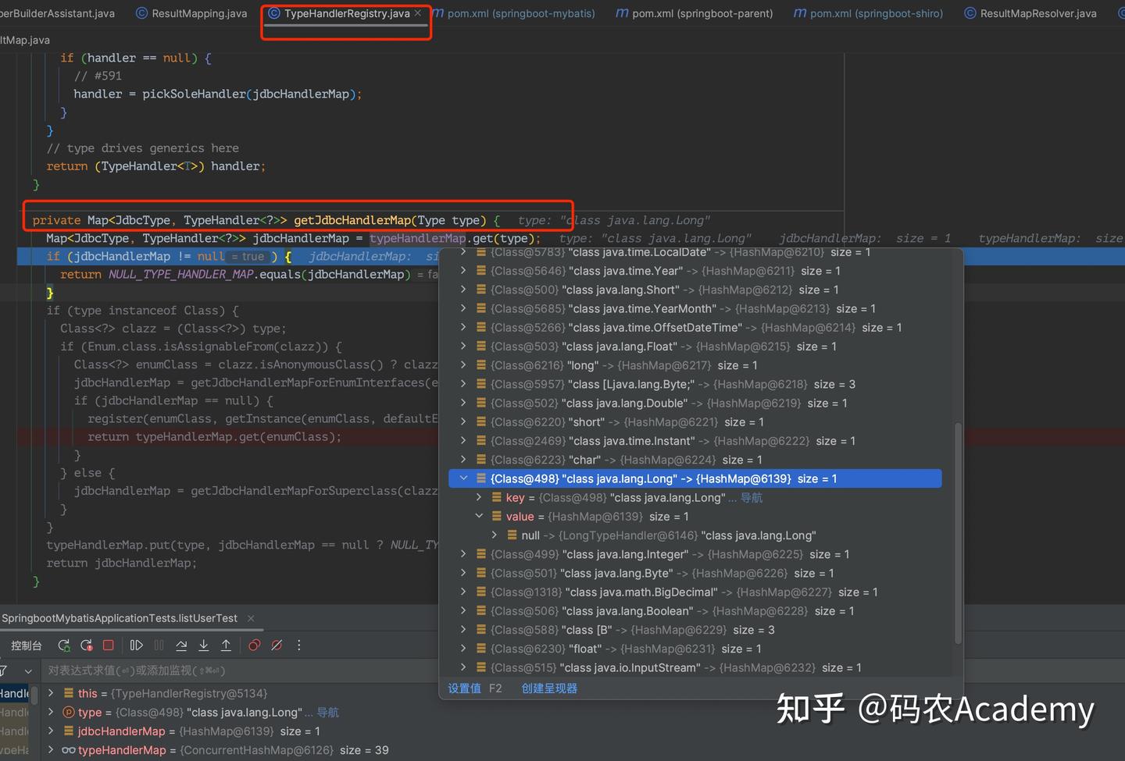Expand the key node under java.lang.Long
The image size is (1125, 761).
coord(479,497)
